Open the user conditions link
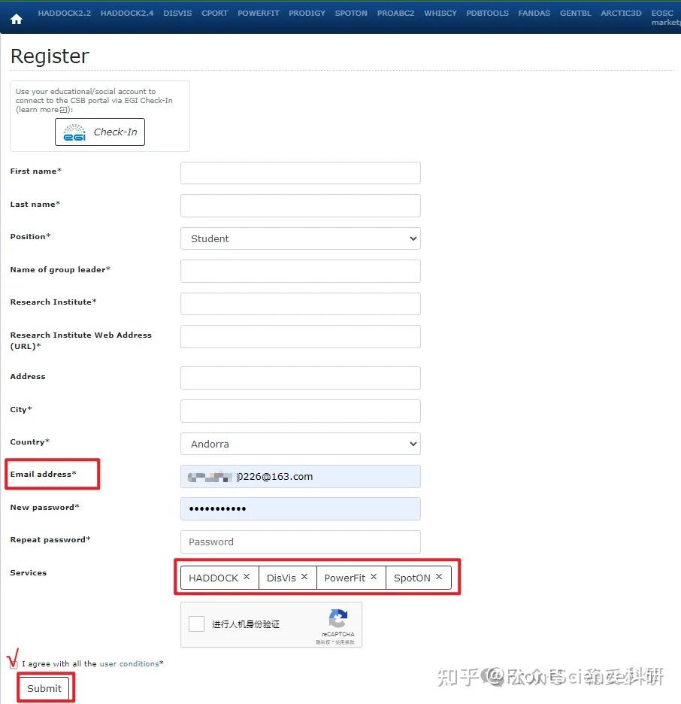681x704 pixels. (129, 663)
